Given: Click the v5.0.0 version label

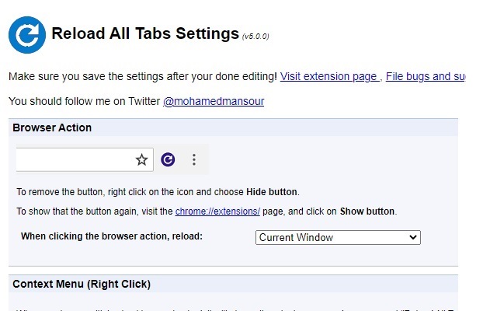Looking at the screenshot, I should tap(255, 36).
